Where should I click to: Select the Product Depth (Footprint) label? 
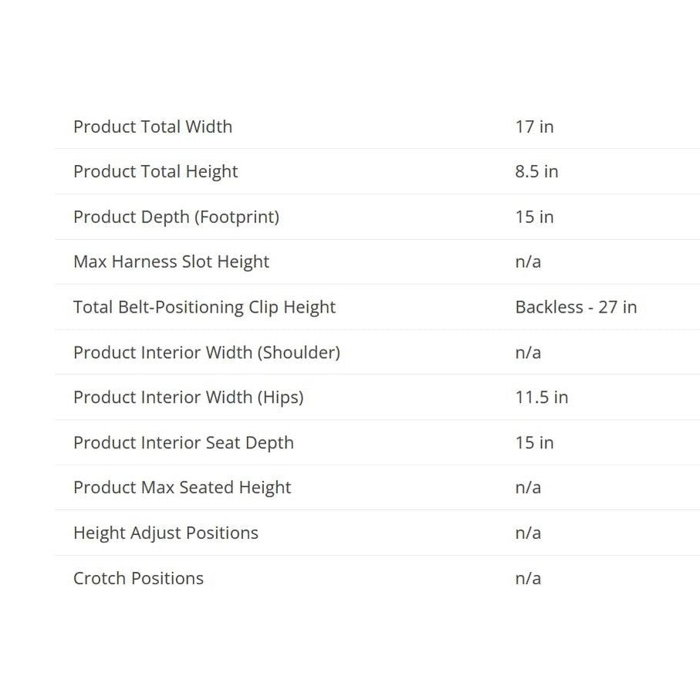point(176,218)
